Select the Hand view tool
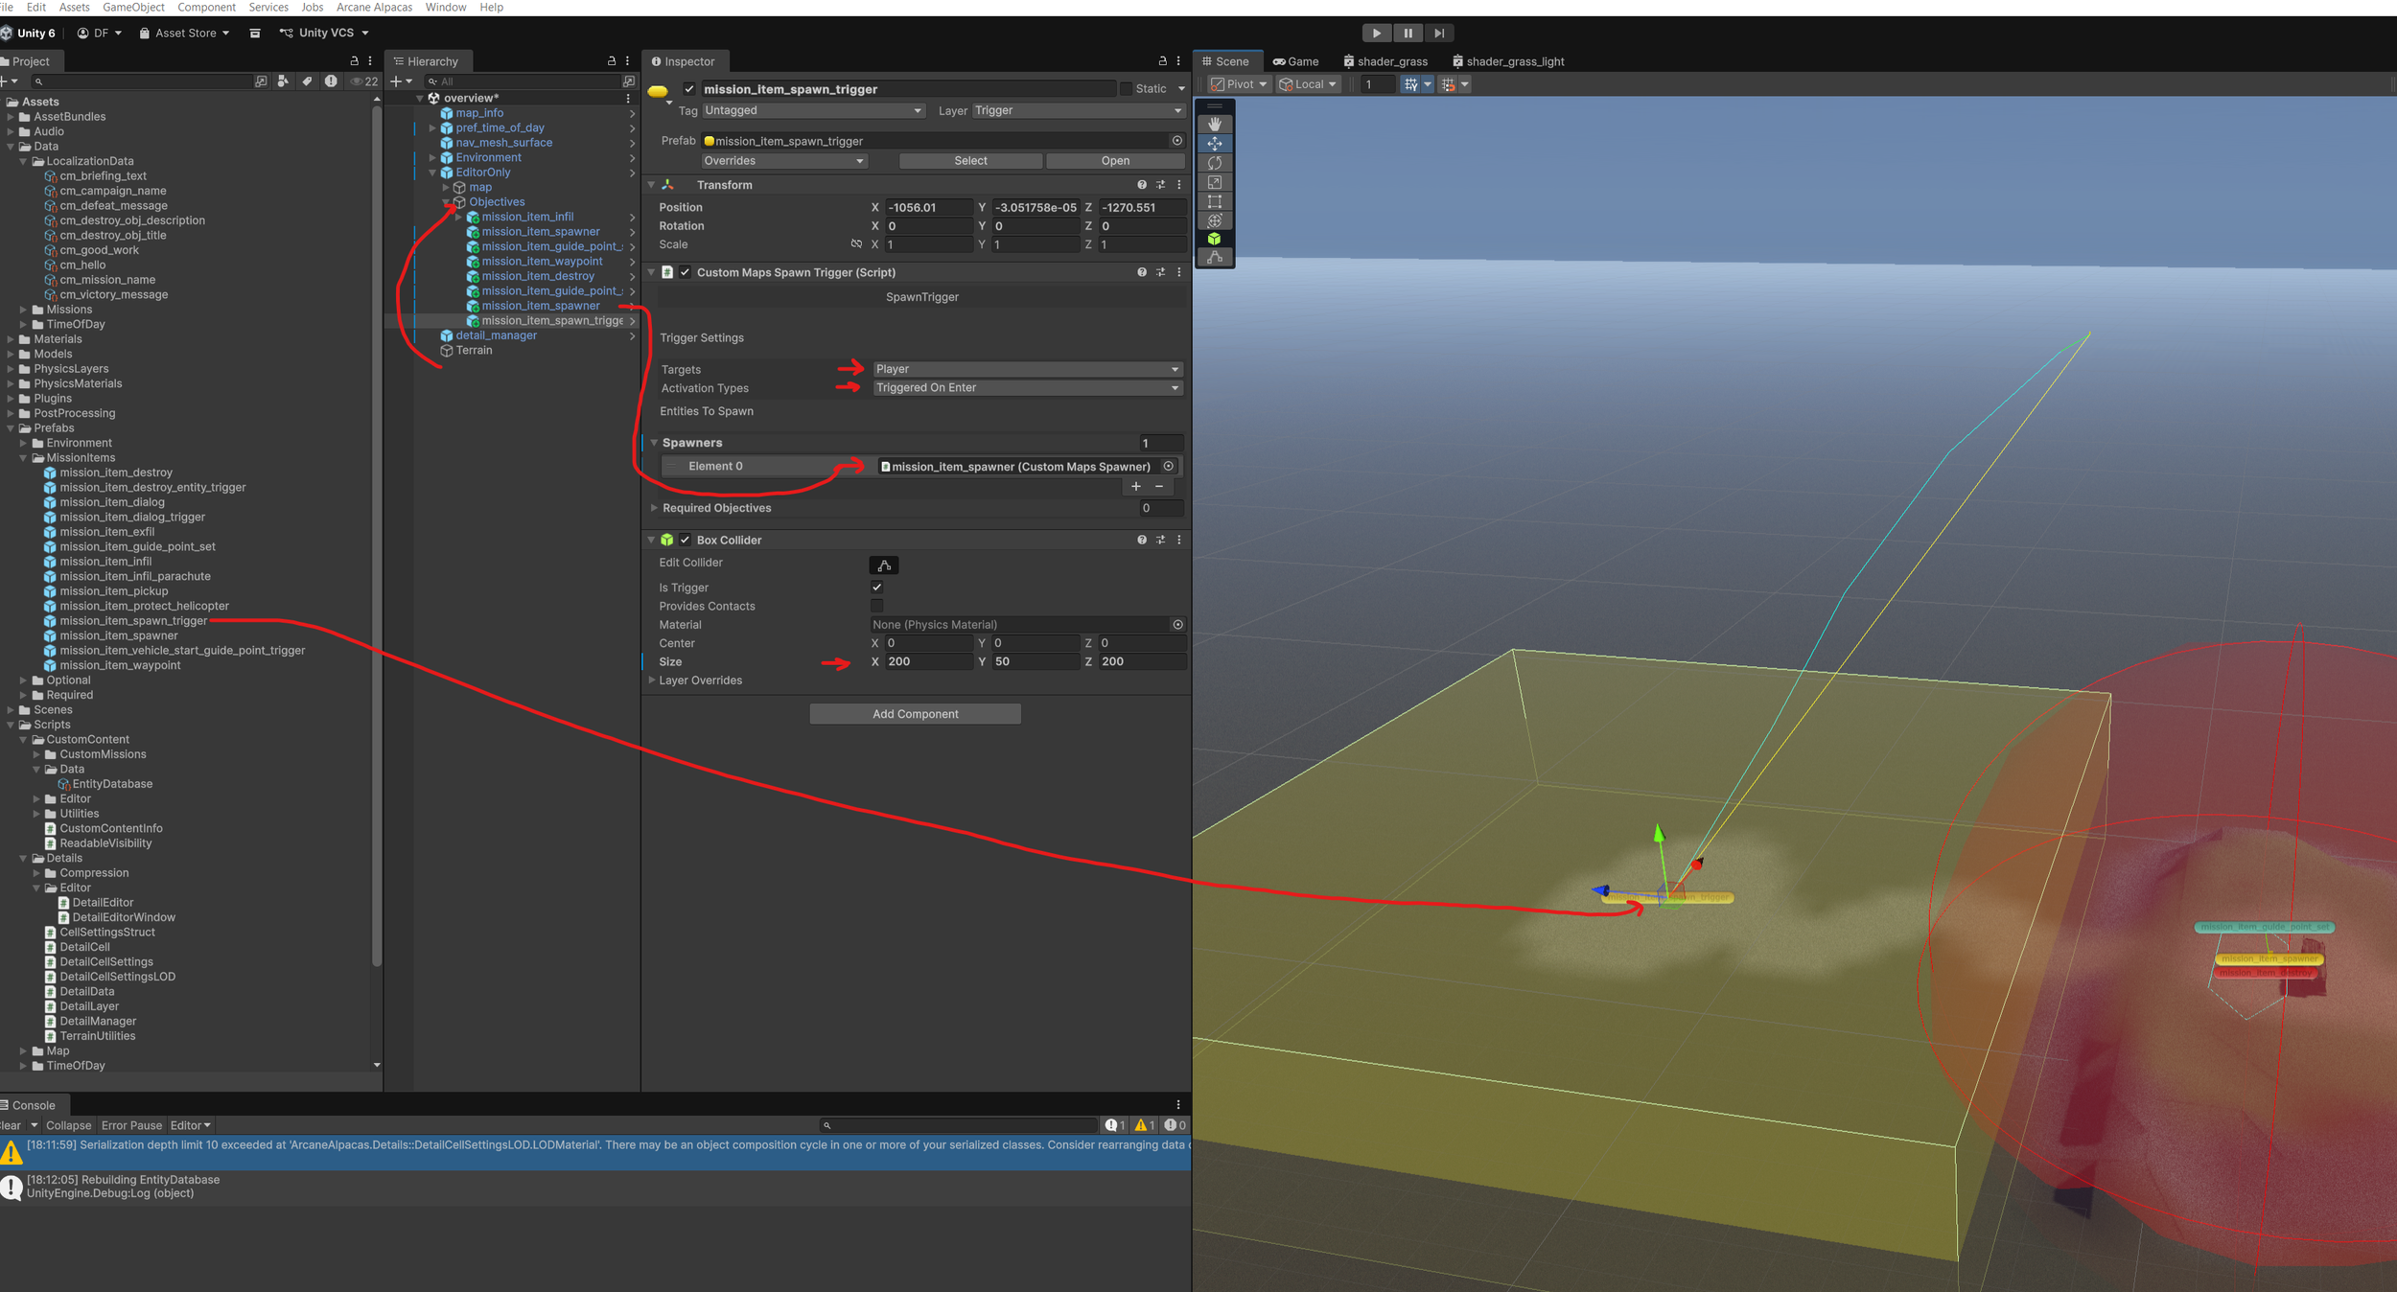 [x=1215, y=124]
